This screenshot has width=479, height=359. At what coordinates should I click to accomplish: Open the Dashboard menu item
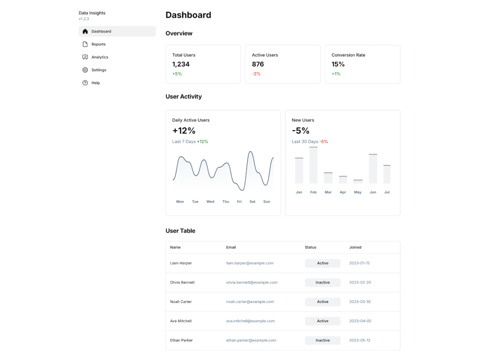click(117, 32)
